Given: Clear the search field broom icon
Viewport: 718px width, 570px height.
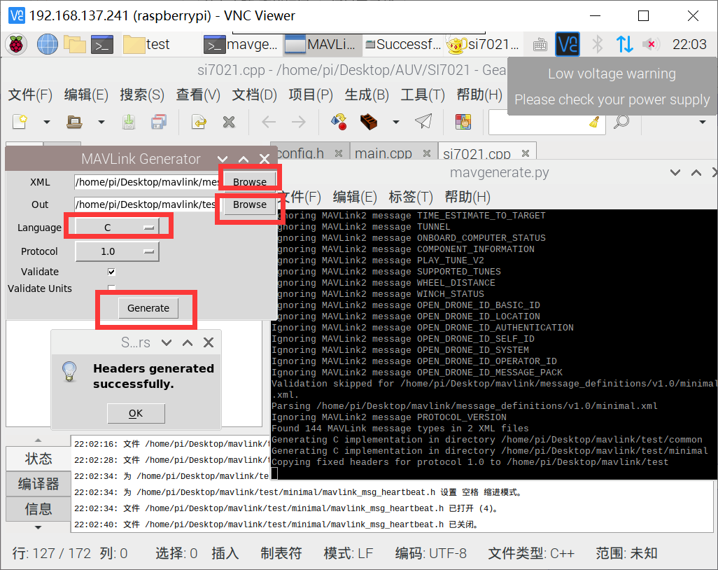Looking at the screenshot, I should tap(594, 122).
